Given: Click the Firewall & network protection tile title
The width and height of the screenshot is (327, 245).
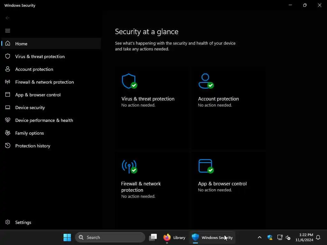Looking at the screenshot, I should [x=141, y=187].
